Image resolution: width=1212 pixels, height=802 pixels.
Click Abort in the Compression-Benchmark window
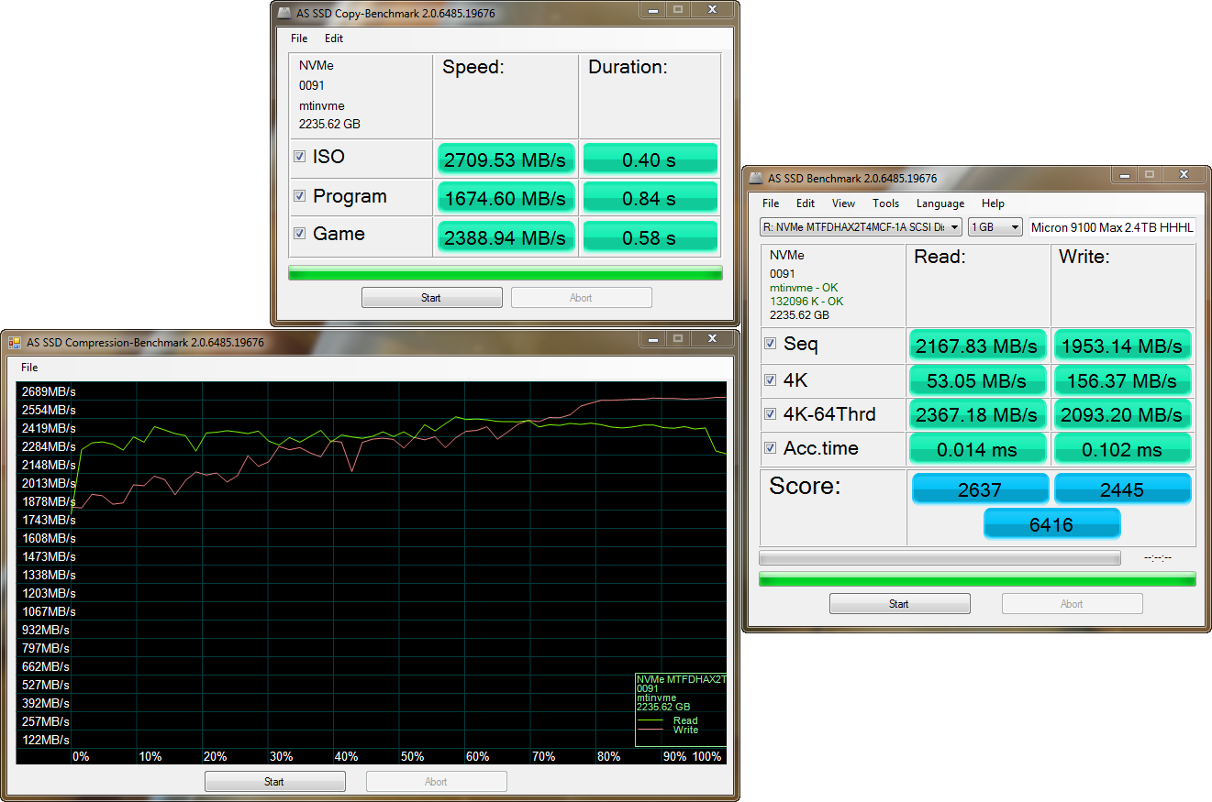pos(436,782)
